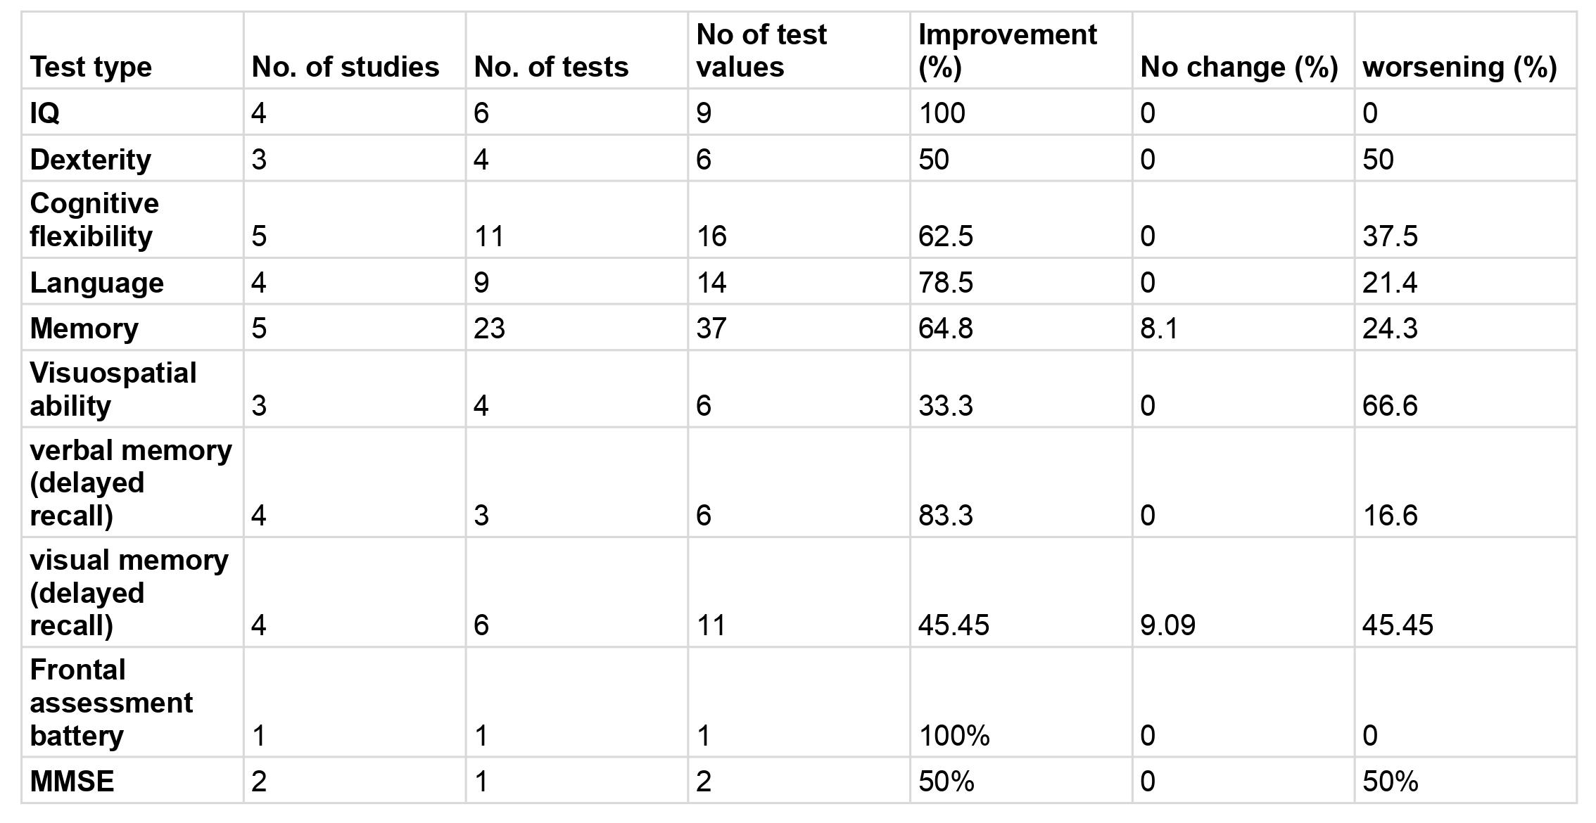
Task: Click the 'Test type' column header
Action: click(91, 67)
